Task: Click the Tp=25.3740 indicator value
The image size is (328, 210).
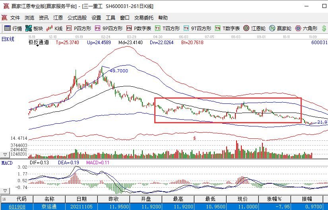Action: [x=67, y=43]
